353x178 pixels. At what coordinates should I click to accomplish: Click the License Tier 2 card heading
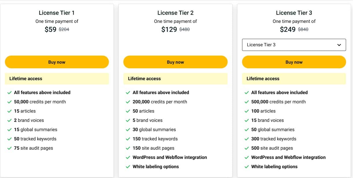tap(175, 13)
